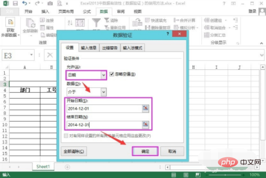Open the custom sort ZA/AZ icon
The height and width of the screenshot is (178, 266).
click(x=80, y=23)
